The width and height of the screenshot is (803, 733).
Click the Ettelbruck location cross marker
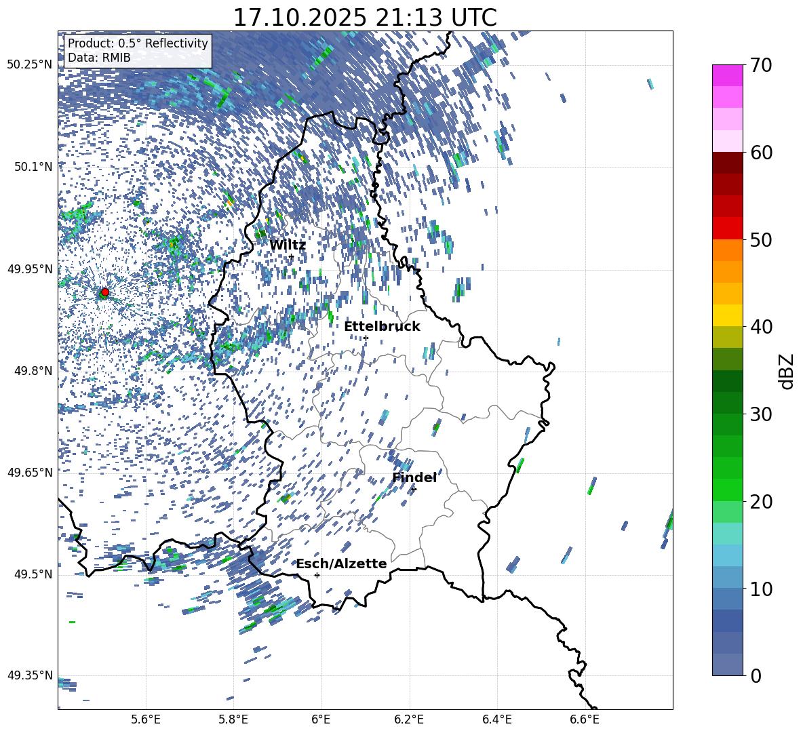point(366,338)
